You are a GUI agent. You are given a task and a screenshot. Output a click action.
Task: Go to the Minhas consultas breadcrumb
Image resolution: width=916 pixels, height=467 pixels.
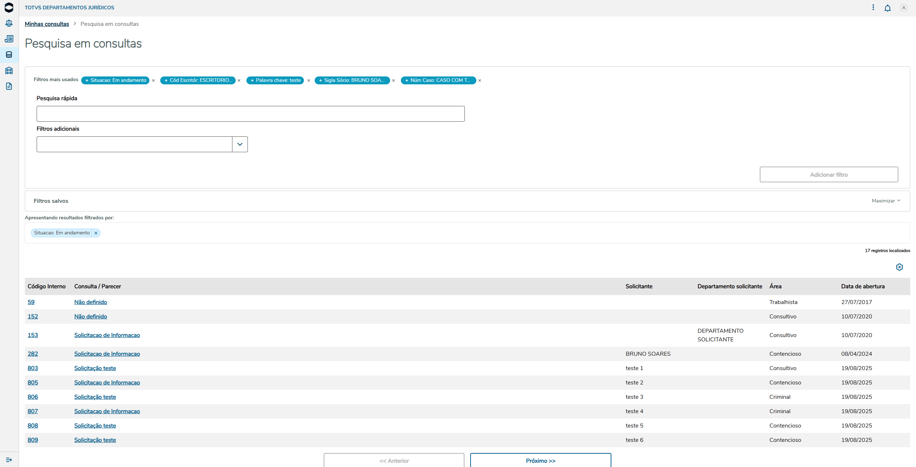47,24
